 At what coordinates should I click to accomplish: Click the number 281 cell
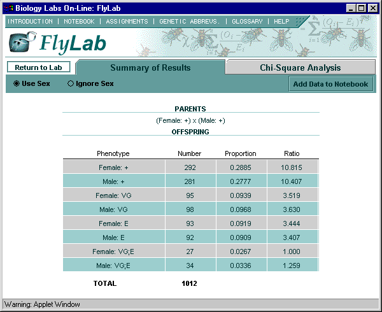pyautogui.click(x=190, y=181)
